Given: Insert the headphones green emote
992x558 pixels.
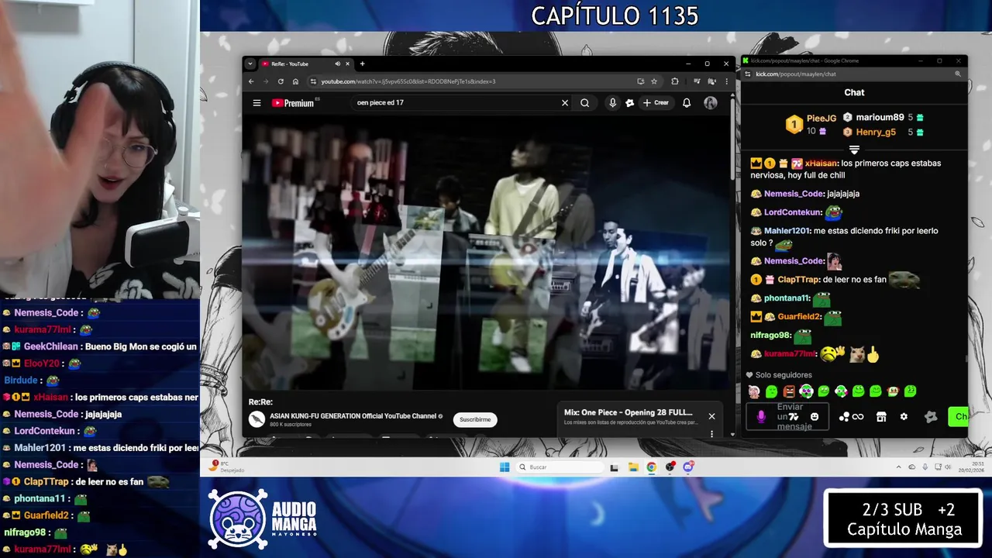Looking at the screenshot, I should (806, 391).
